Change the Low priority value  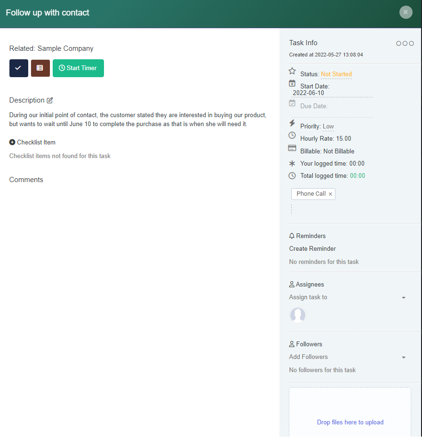(328, 127)
